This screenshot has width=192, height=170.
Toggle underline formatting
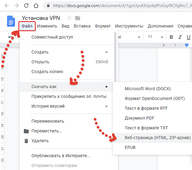point(189,37)
